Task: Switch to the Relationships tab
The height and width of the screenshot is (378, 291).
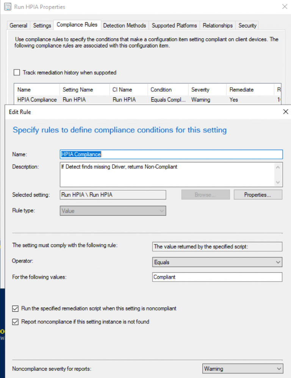Action: click(x=217, y=26)
